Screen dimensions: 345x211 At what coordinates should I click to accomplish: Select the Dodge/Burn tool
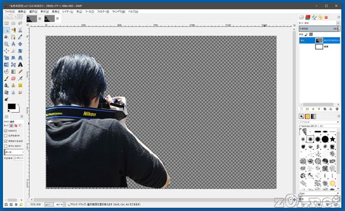[x=6, y=99]
